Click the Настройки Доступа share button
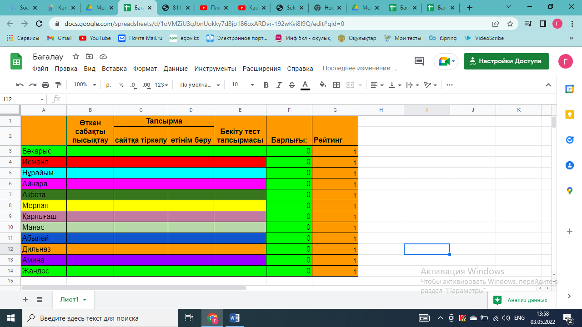Image resolution: width=582 pixels, height=327 pixels. 506,61
